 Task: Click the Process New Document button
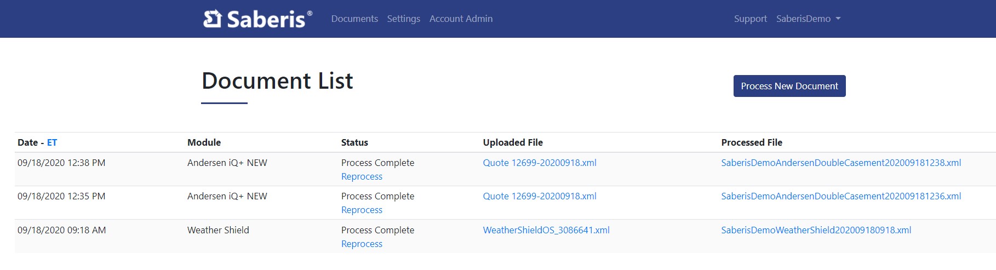tap(789, 86)
